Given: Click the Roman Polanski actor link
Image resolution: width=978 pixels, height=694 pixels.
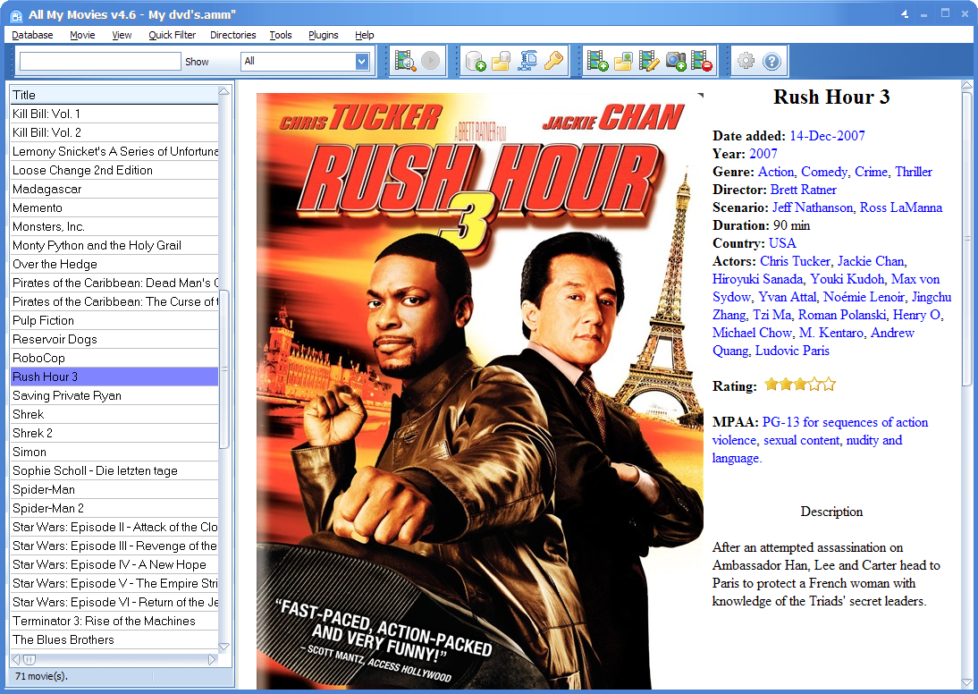Looking at the screenshot, I should [842, 315].
